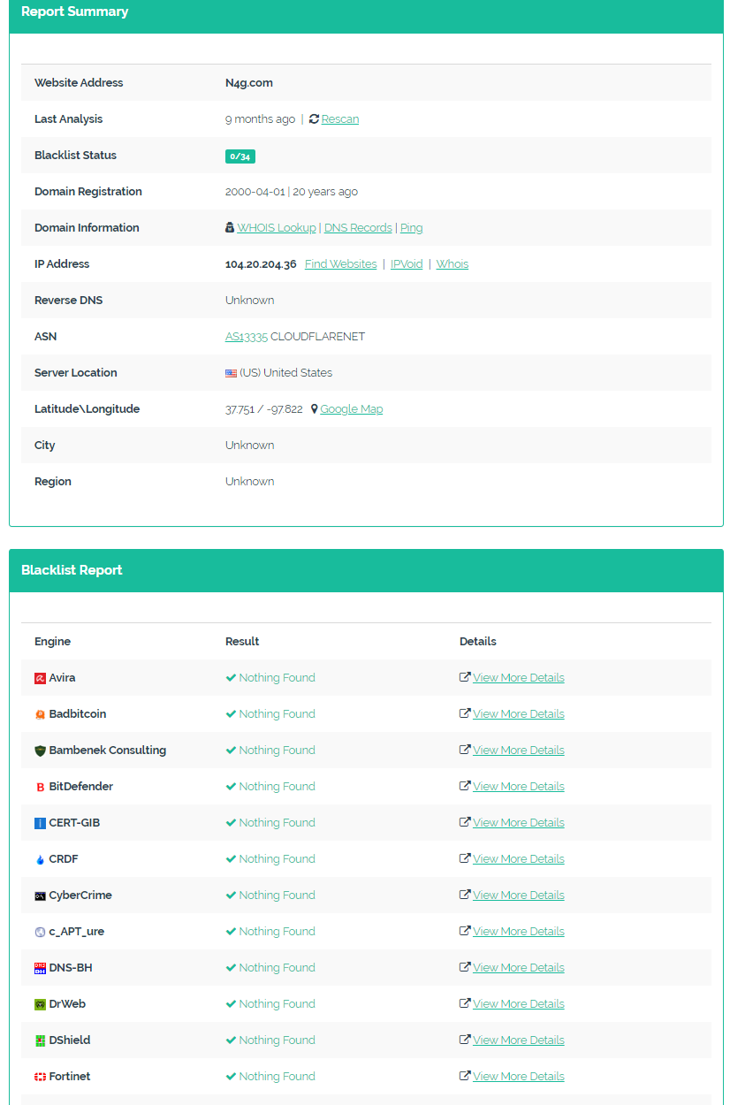The image size is (730, 1105).
Task: Click the Reverse DNS Unknown value
Action: [250, 301]
